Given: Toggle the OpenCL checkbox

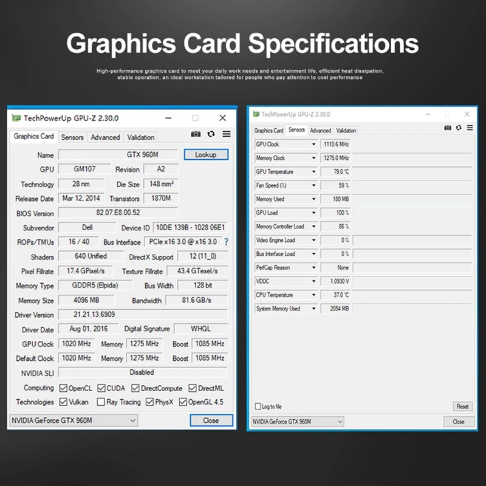Looking at the screenshot, I should 63,388.
